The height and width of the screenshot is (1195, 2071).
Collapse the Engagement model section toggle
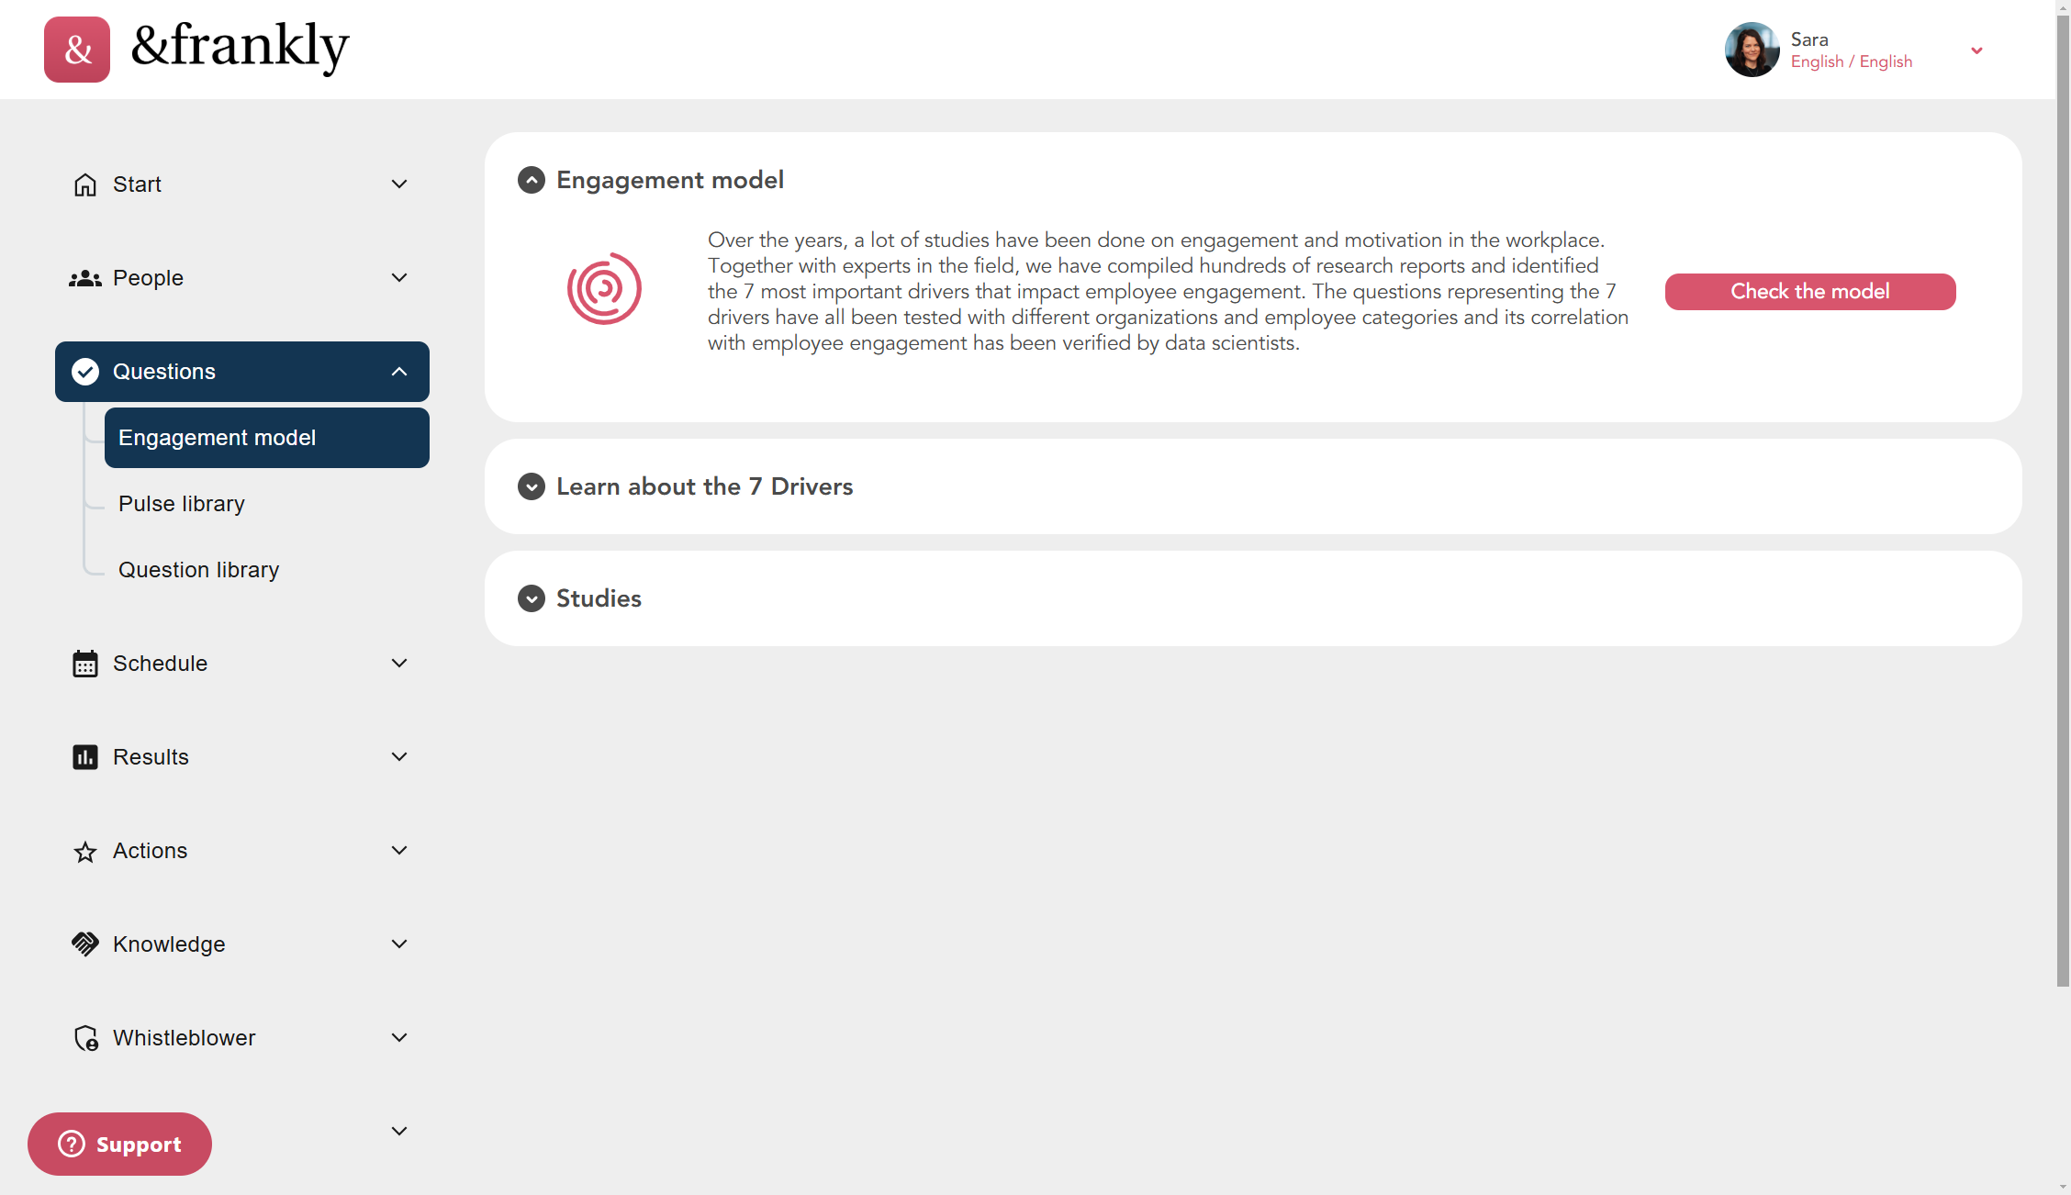532,180
